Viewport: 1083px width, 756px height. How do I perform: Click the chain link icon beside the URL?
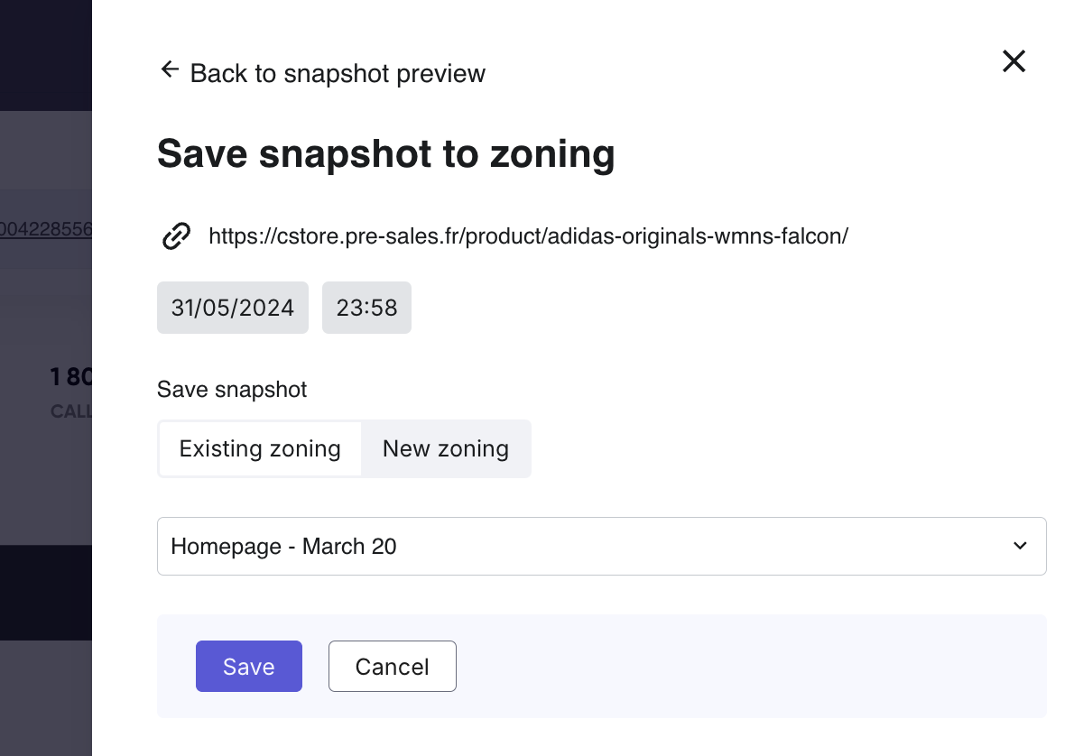pyautogui.click(x=176, y=236)
